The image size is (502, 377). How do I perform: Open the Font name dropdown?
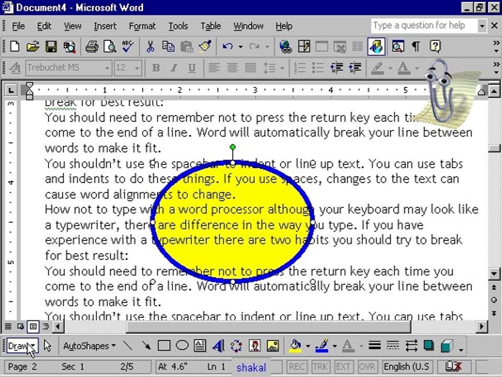tap(107, 68)
